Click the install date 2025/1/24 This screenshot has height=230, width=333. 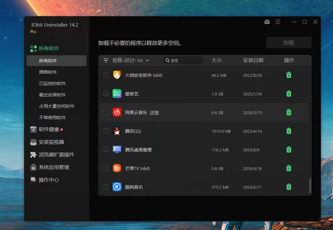(x=252, y=94)
